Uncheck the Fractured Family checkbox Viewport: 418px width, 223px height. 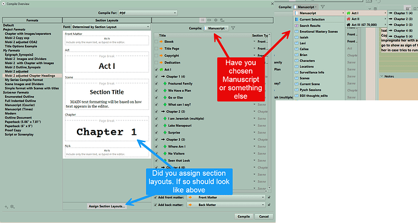coord(156,84)
